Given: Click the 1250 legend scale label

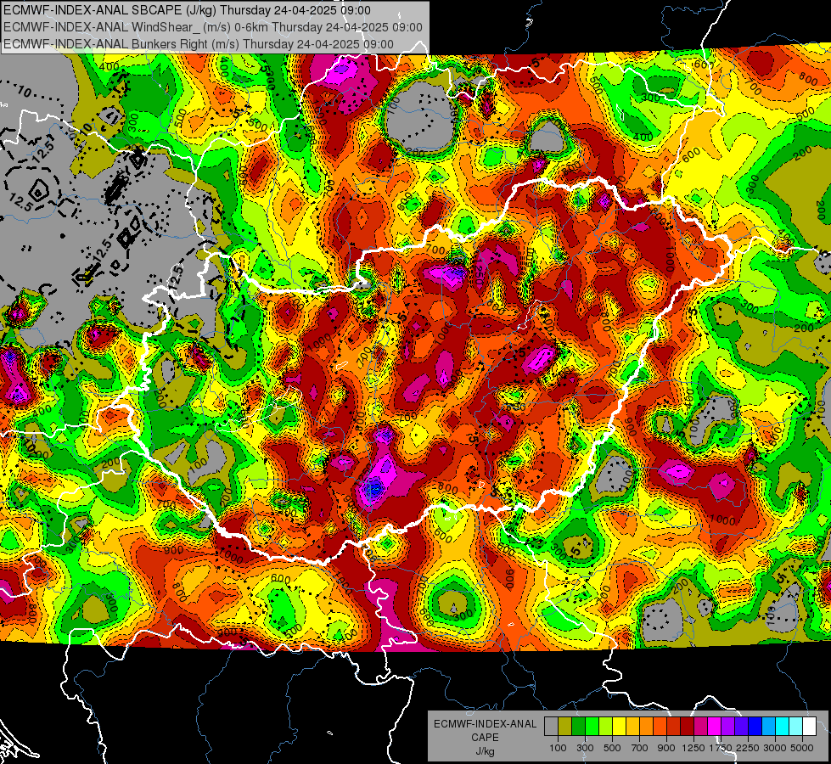Looking at the screenshot, I should point(693,748).
